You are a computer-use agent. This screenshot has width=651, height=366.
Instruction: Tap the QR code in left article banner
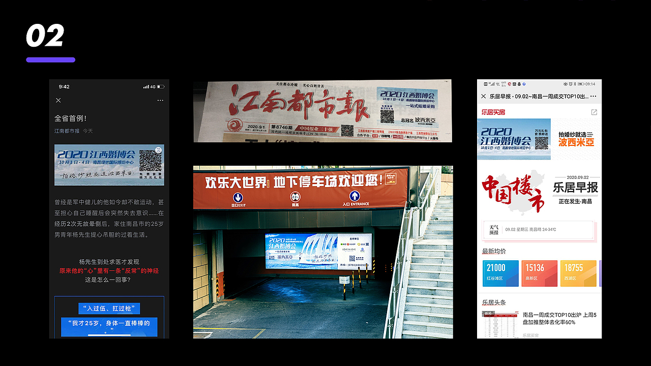tap(150, 161)
